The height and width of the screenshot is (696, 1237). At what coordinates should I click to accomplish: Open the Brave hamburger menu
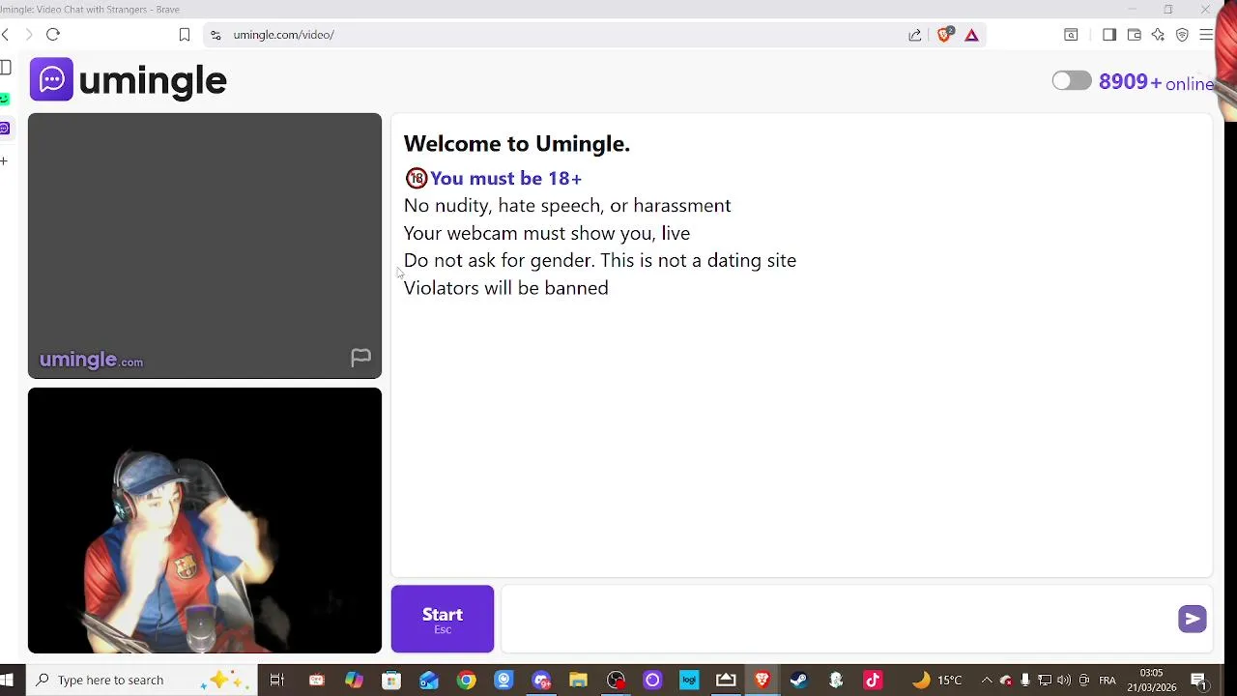point(1206,35)
